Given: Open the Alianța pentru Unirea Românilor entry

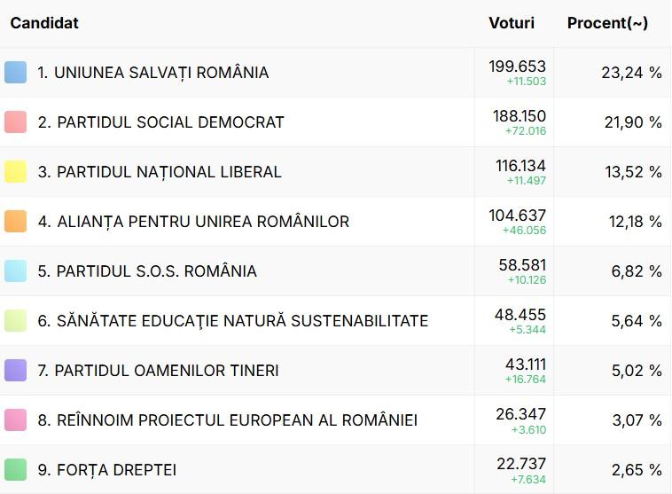Looking at the screenshot, I should (x=193, y=222).
